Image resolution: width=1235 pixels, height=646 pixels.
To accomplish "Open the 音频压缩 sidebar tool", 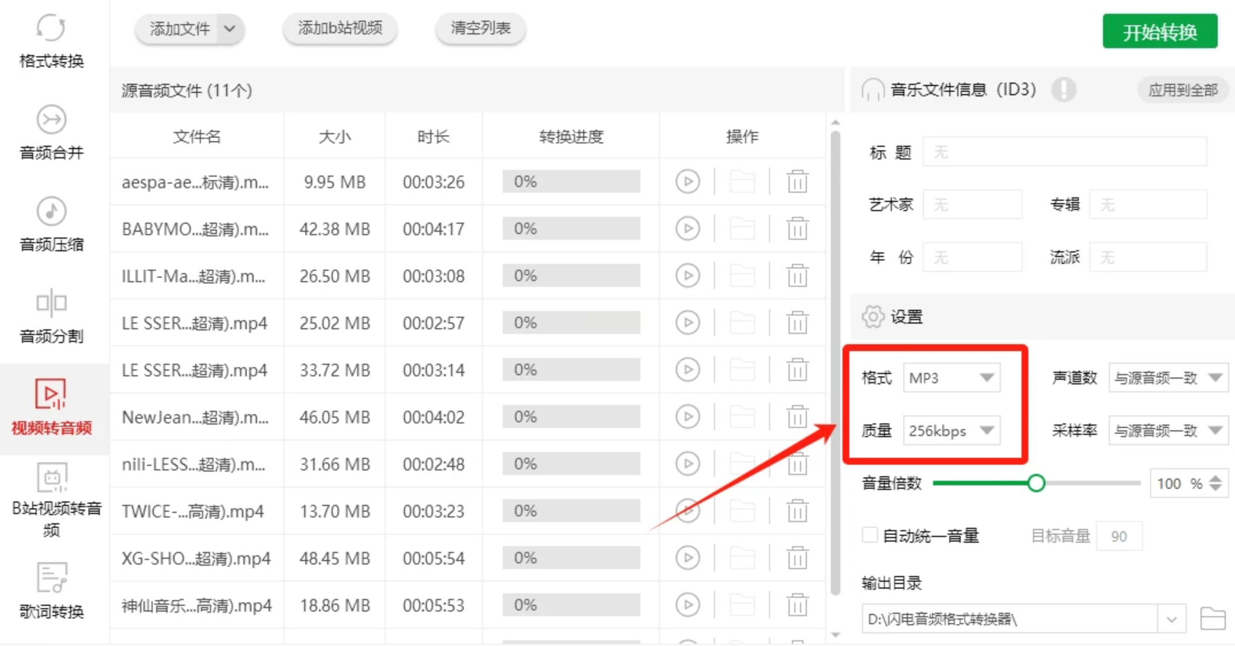I will pos(52,224).
